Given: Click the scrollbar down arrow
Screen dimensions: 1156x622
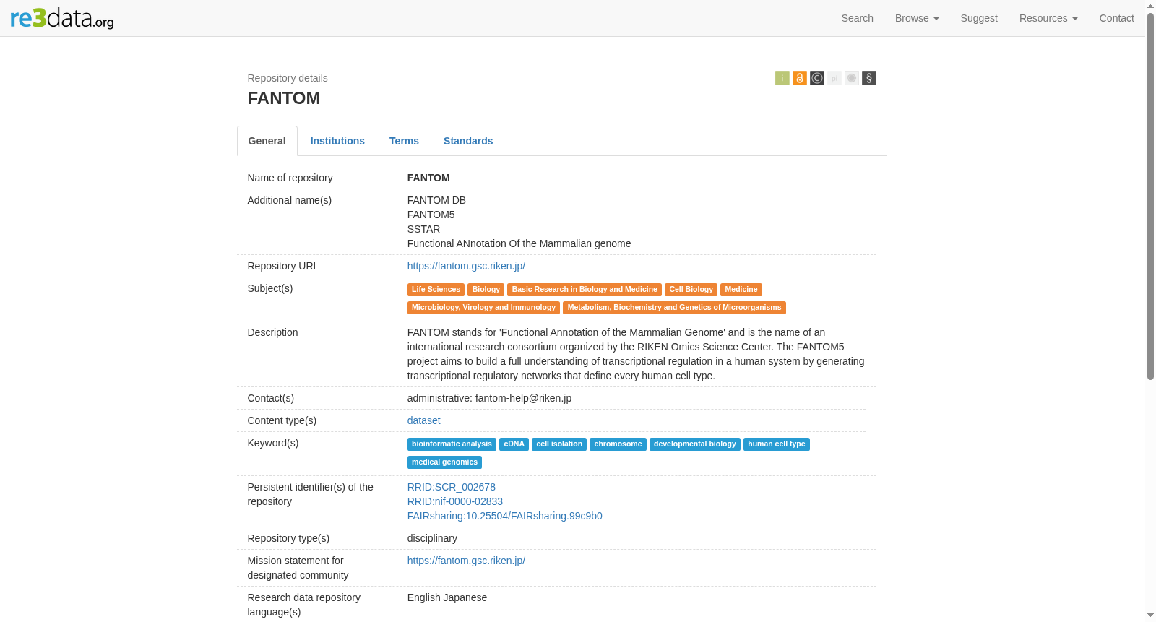Looking at the screenshot, I should click(x=1151, y=615).
